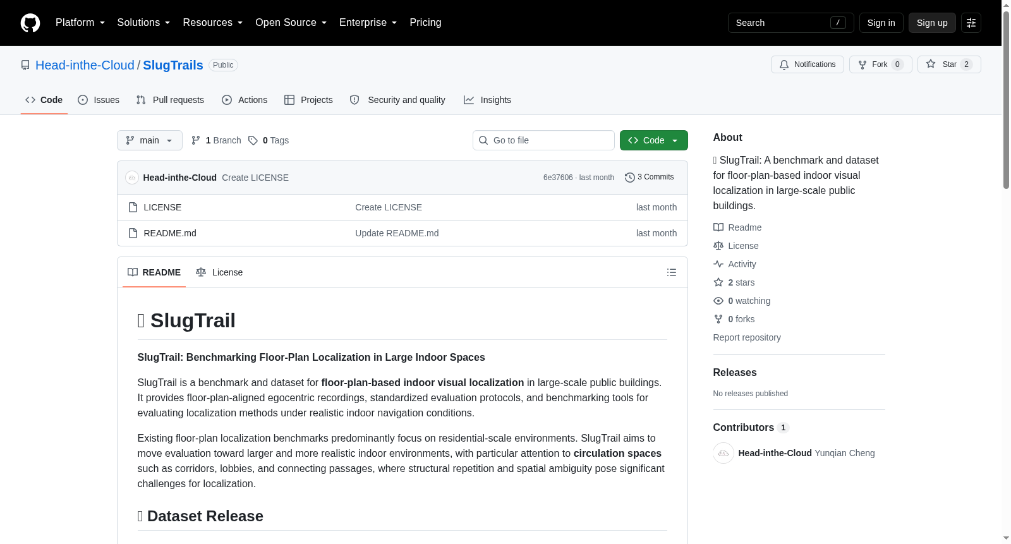This screenshot has height=544, width=1011.
Task: Open the Projects tab
Action: tap(309, 100)
